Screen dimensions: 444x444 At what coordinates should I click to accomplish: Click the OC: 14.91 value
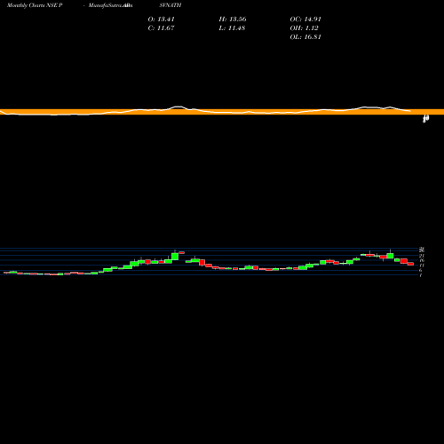[x=305, y=20]
